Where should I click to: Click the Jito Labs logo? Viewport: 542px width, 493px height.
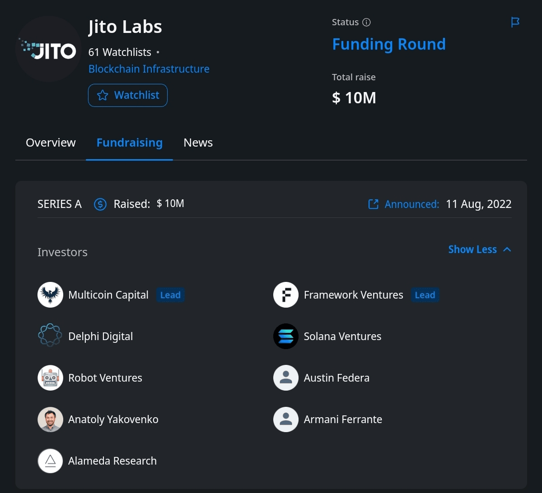coord(49,49)
